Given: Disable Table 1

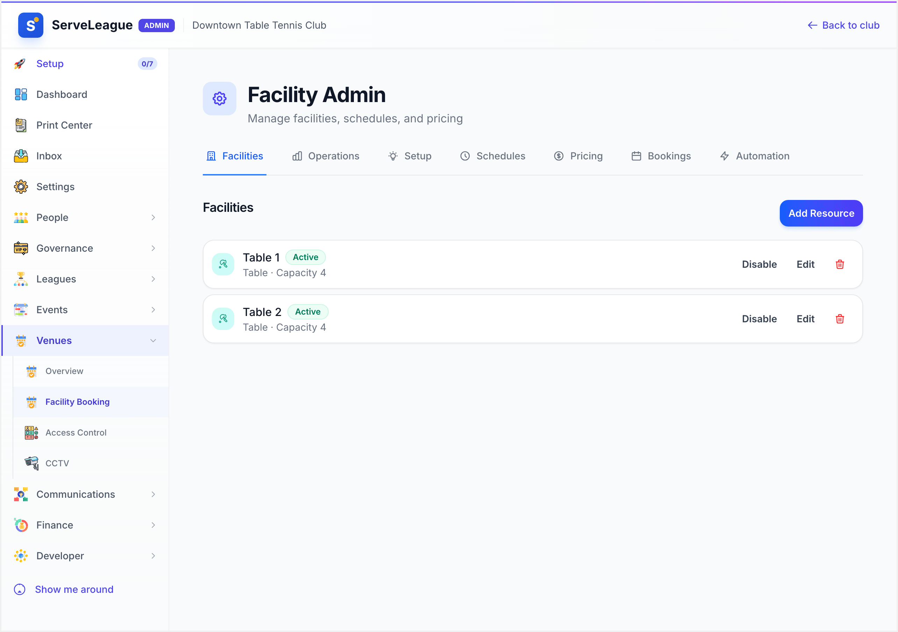Looking at the screenshot, I should 760,264.
